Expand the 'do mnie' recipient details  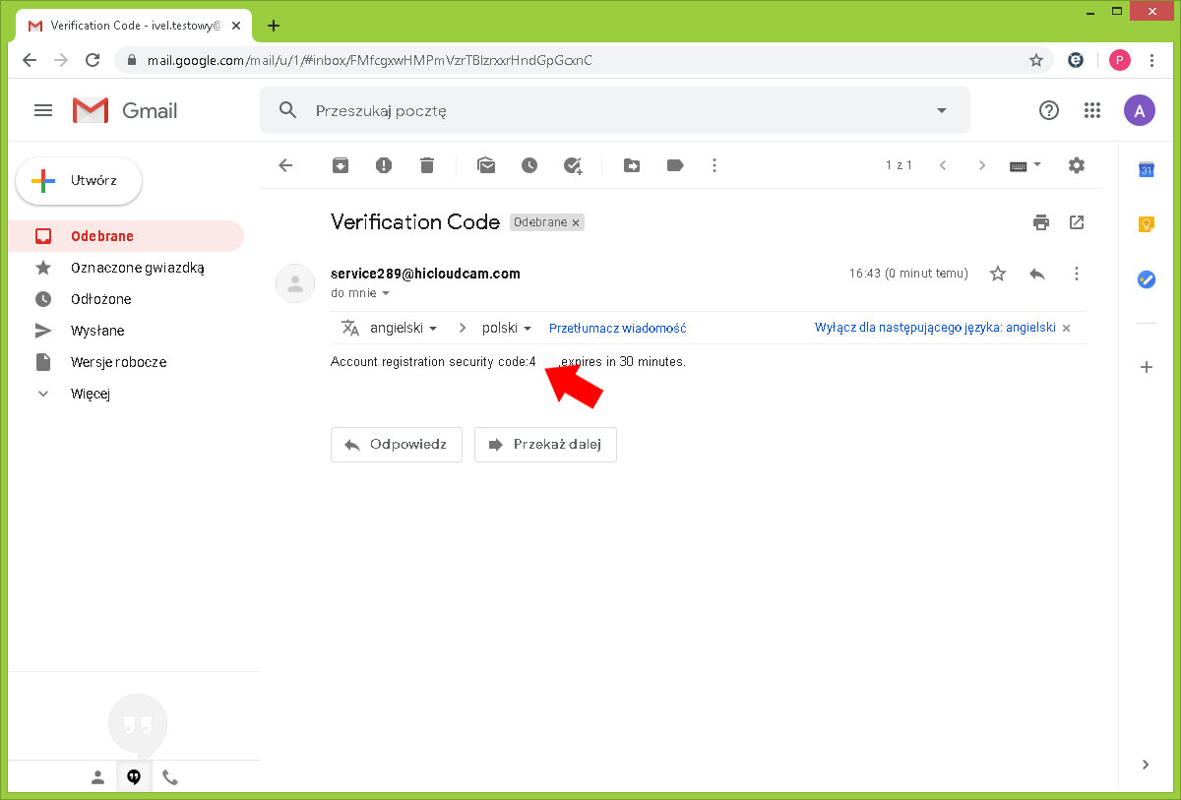pos(386,293)
